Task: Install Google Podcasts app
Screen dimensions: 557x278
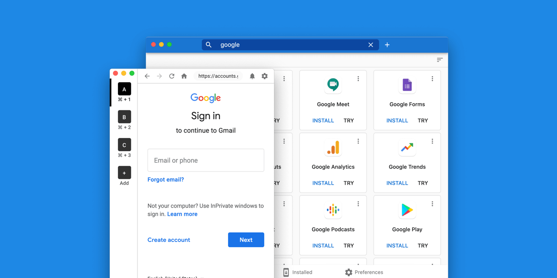Action: (x=323, y=245)
